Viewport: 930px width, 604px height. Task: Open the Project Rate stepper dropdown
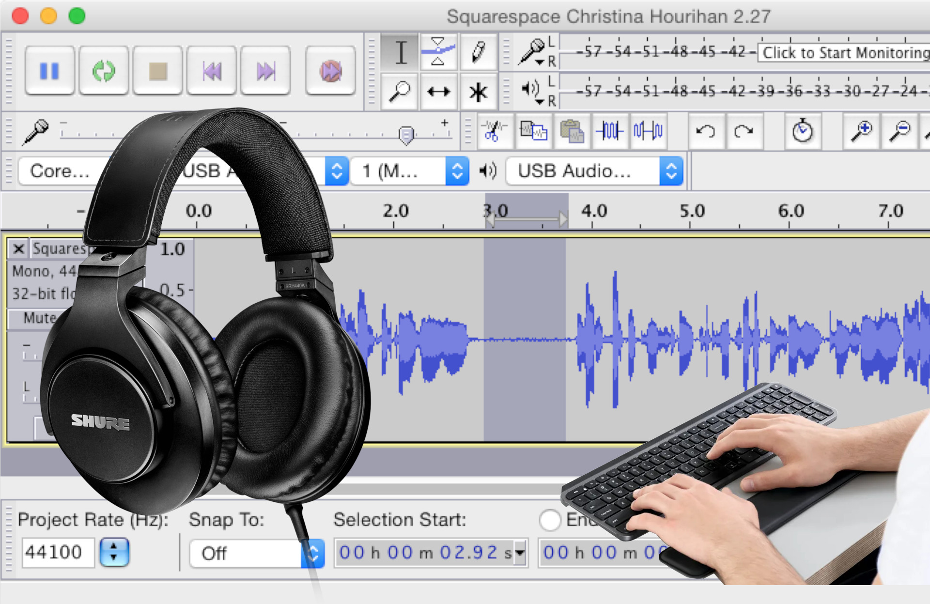pyautogui.click(x=114, y=552)
